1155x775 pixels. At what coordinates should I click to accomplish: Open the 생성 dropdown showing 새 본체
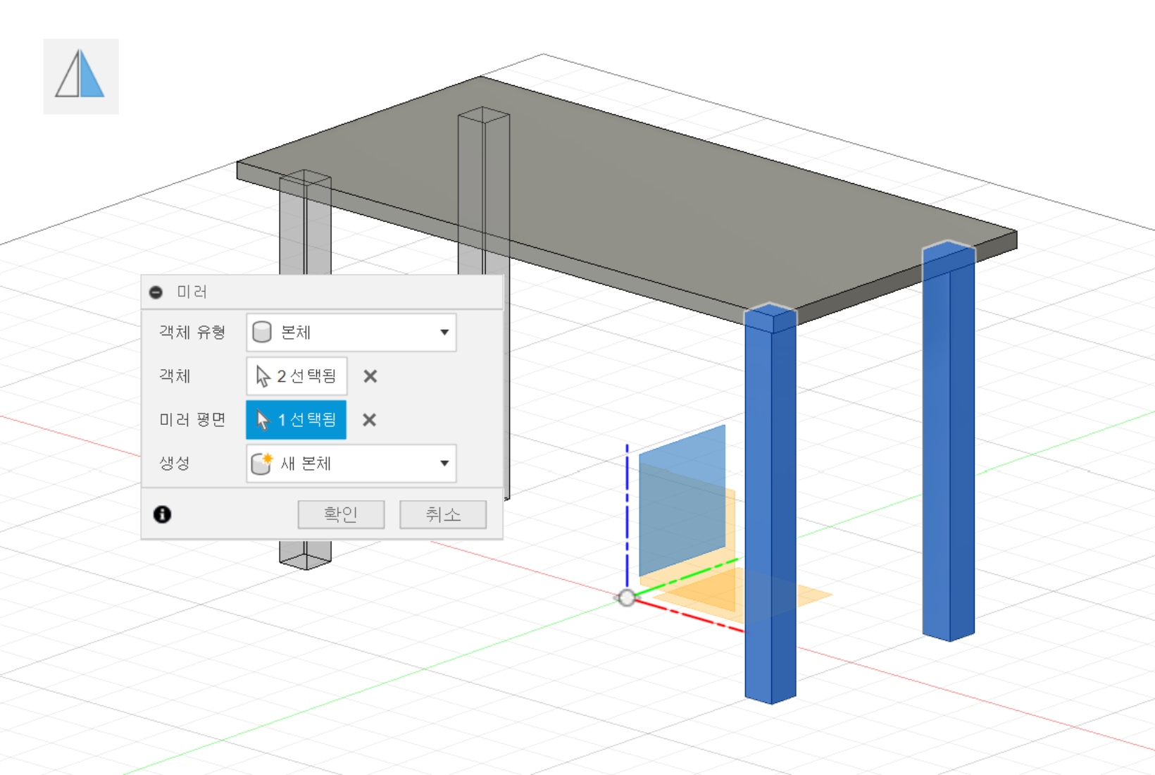tap(351, 464)
